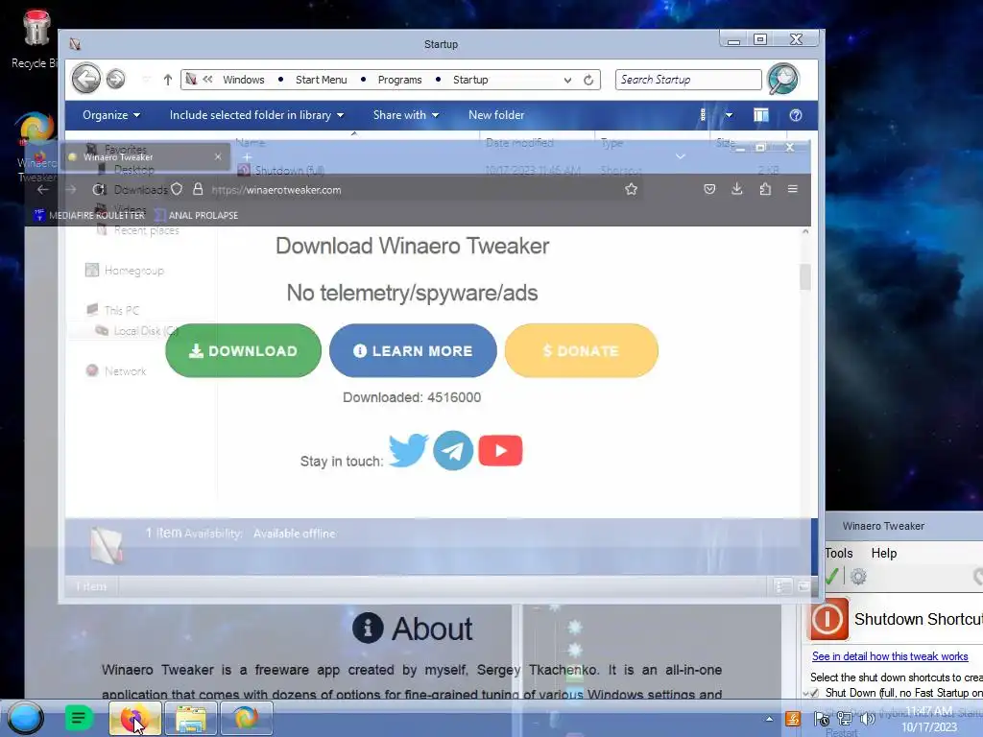This screenshot has width=983, height=737.
Task: Click the Start Menu breadcrumb segment
Action: coord(321,80)
